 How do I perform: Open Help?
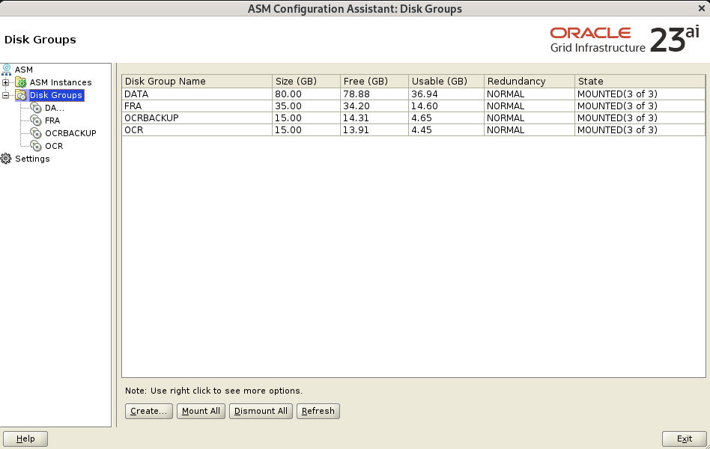point(25,439)
